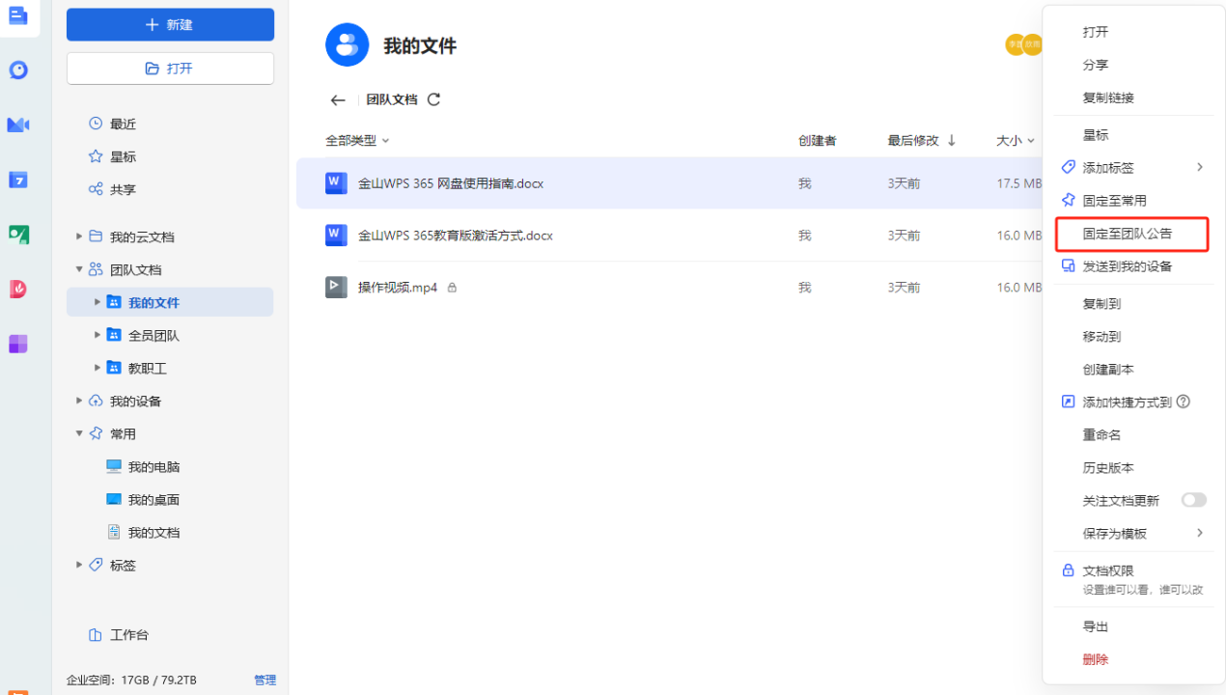Choose 删除 in the context menu
1226x695 pixels.
point(1096,659)
